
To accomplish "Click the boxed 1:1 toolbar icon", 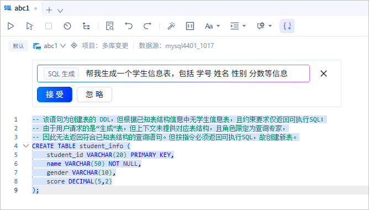I will [x=190, y=26].
